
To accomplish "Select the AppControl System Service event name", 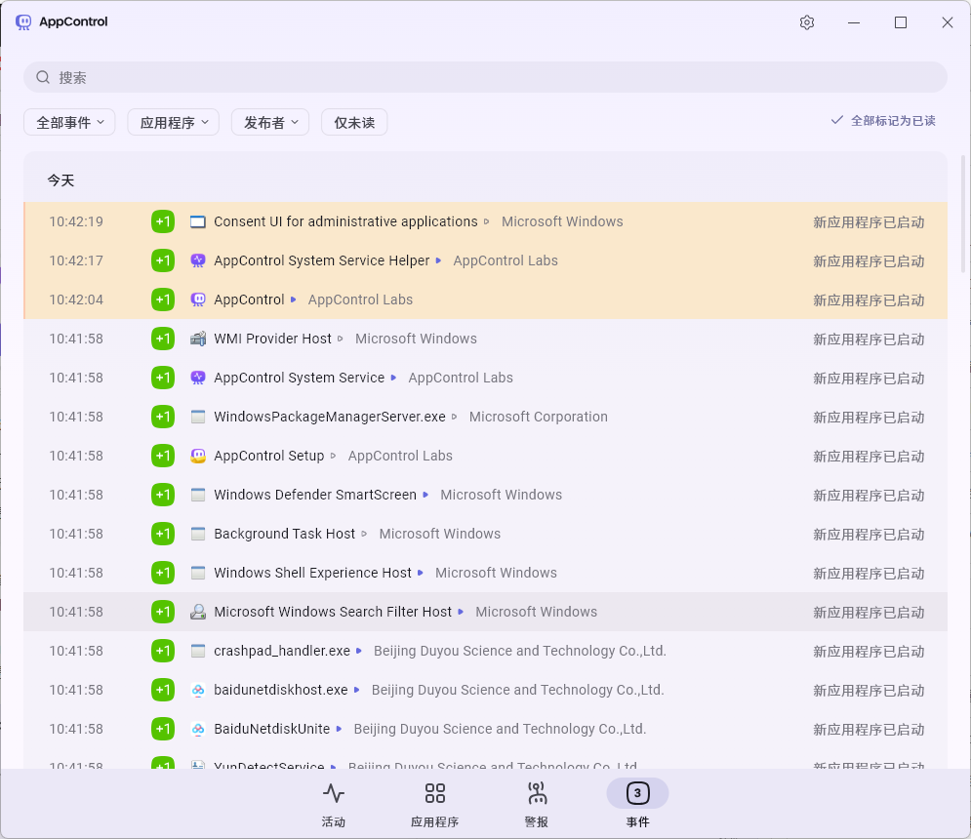I will [x=299, y=378].
